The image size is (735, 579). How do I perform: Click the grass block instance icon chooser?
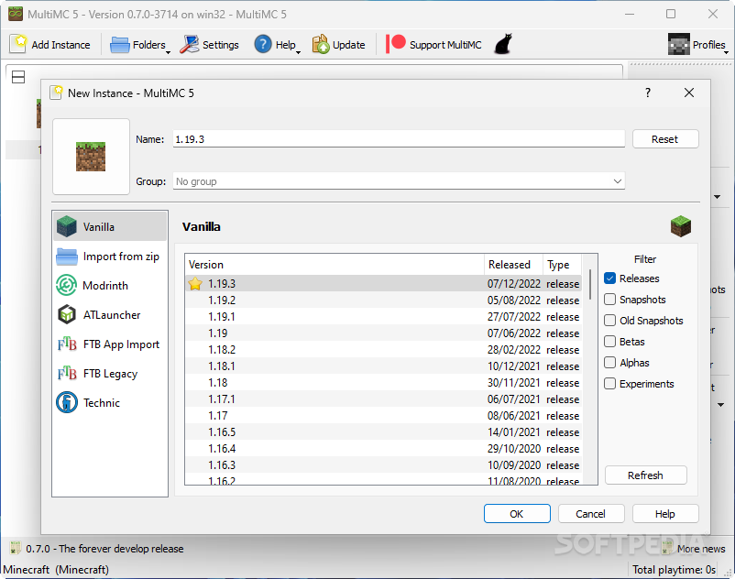tap(91, 157)
